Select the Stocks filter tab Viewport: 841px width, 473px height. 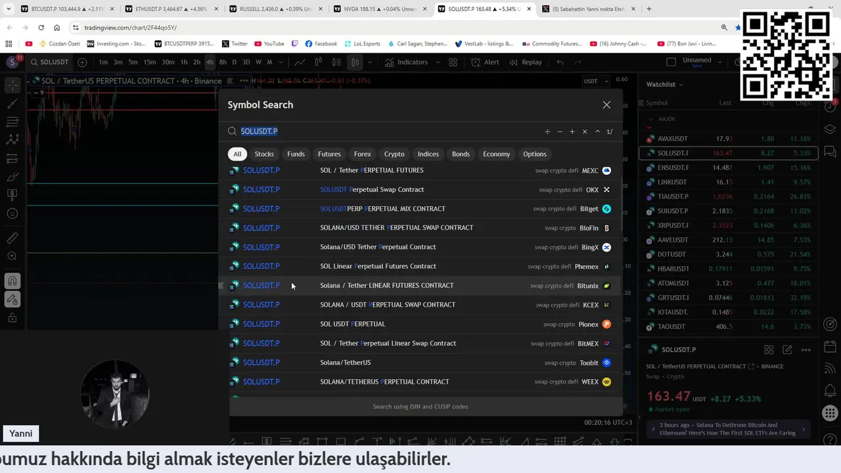(x=264, y=154)
